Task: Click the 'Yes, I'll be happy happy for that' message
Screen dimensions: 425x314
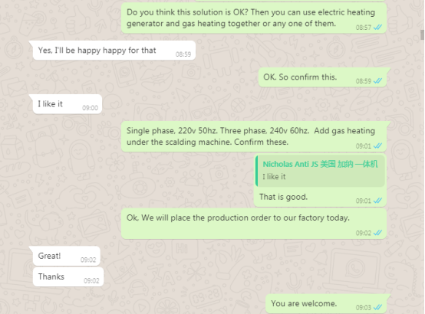Action: [x=114, y=51]
